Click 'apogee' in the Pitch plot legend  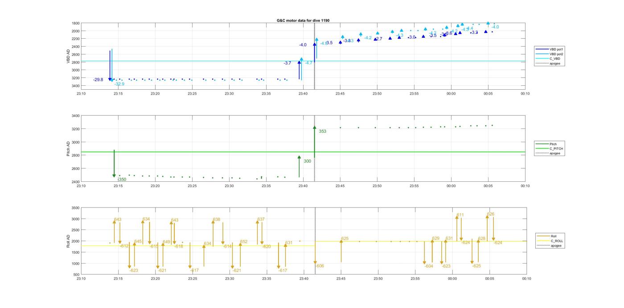pos(555,153)
